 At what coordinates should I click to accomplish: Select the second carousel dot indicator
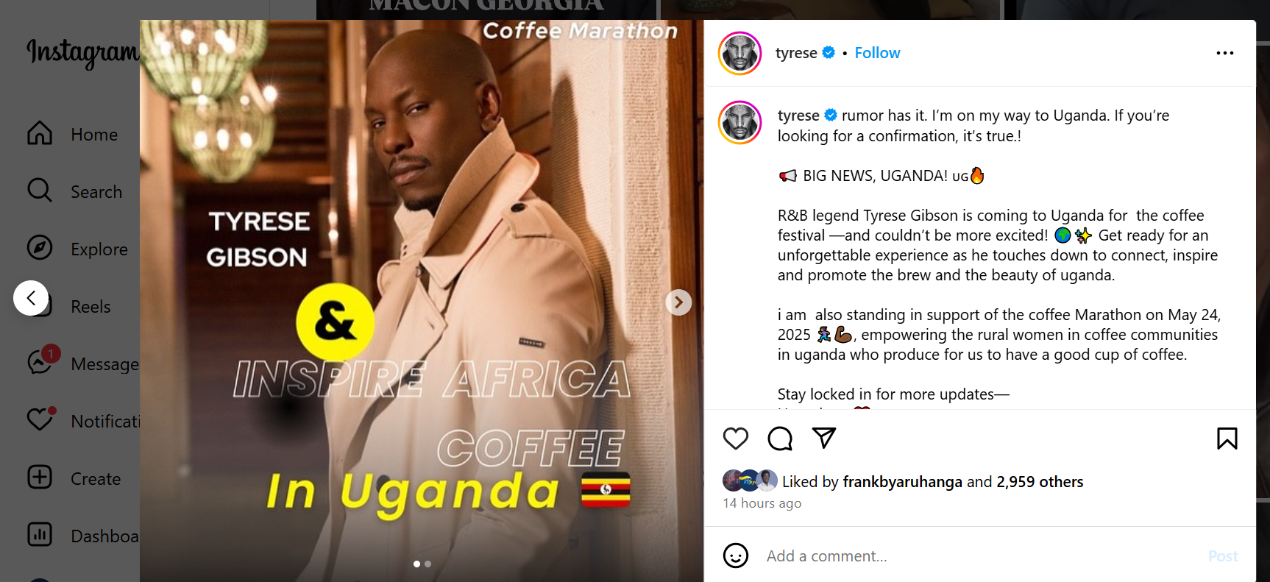point(428,564)
